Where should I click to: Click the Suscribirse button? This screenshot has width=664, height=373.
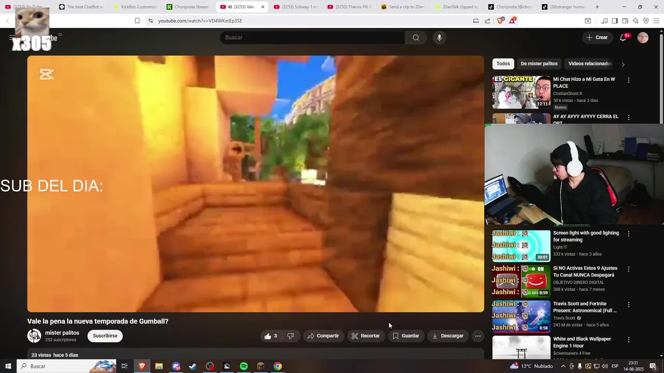pos(105,336)
